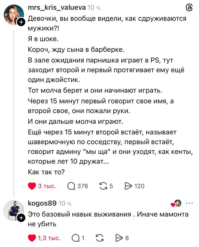Viewport: 199px width, 247px height.
Task: Share the main post with 120 shares
Action: [x=128, y=186]
